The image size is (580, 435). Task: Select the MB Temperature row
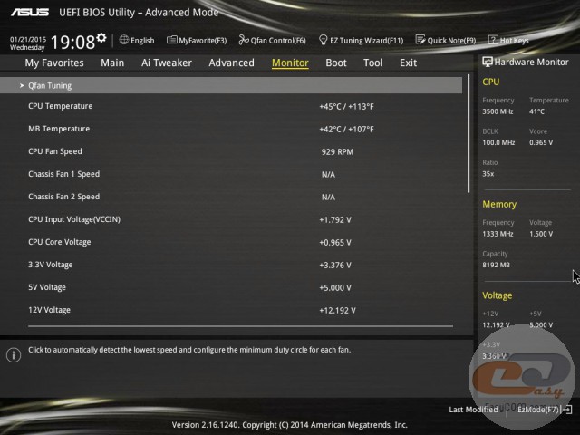coord(231,129)
